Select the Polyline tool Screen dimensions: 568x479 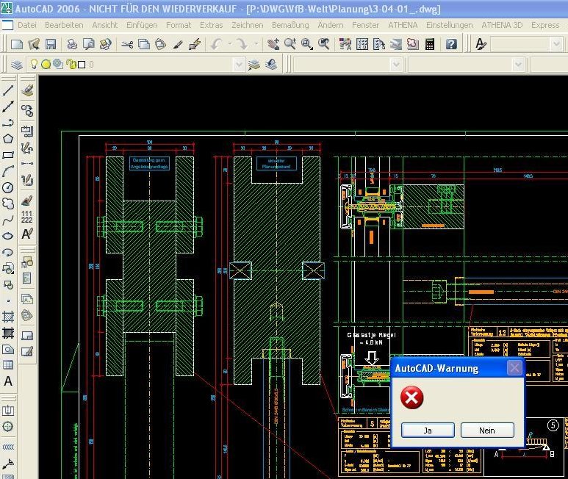pos(8,123)
